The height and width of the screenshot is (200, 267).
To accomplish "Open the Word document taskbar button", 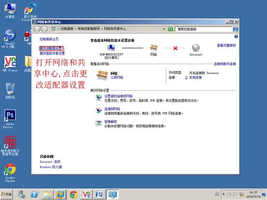I will [99, 194].
